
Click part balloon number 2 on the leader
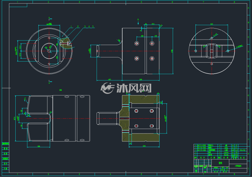[78, 26]
